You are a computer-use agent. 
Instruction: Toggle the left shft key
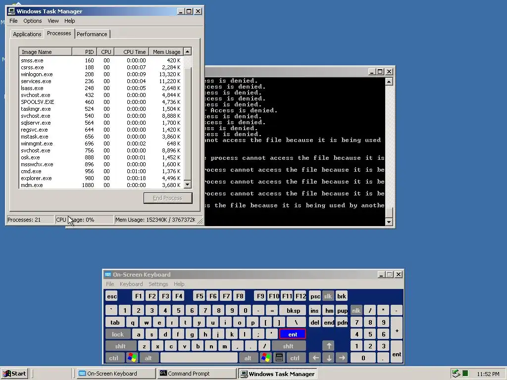(120, 346)
